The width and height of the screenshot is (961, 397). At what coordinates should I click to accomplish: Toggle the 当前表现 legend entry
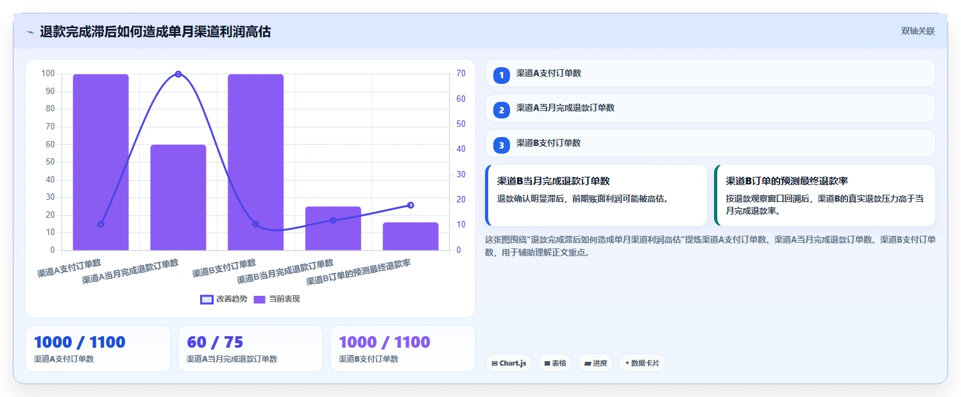tap(277, 299)
